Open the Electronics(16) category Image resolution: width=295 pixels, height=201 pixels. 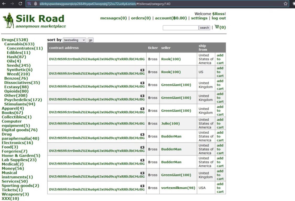pyautogui.click(x=17, y=143)
